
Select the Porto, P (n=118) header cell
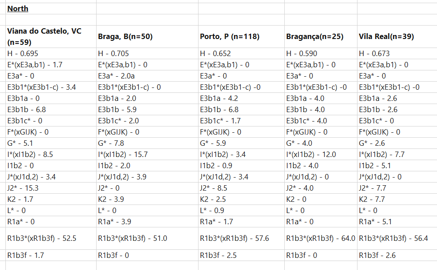click(x=241, y=36)
